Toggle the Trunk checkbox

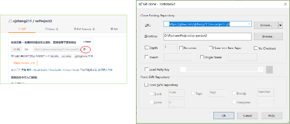click(152, 94)
